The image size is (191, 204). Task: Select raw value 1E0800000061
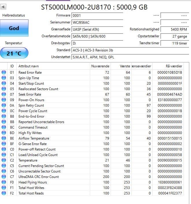coord(170,182)
